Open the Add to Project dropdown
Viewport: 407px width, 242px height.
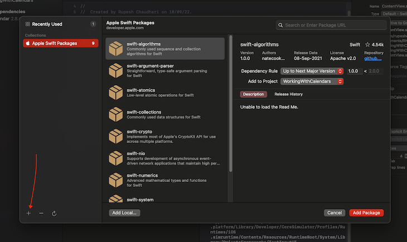312,81
